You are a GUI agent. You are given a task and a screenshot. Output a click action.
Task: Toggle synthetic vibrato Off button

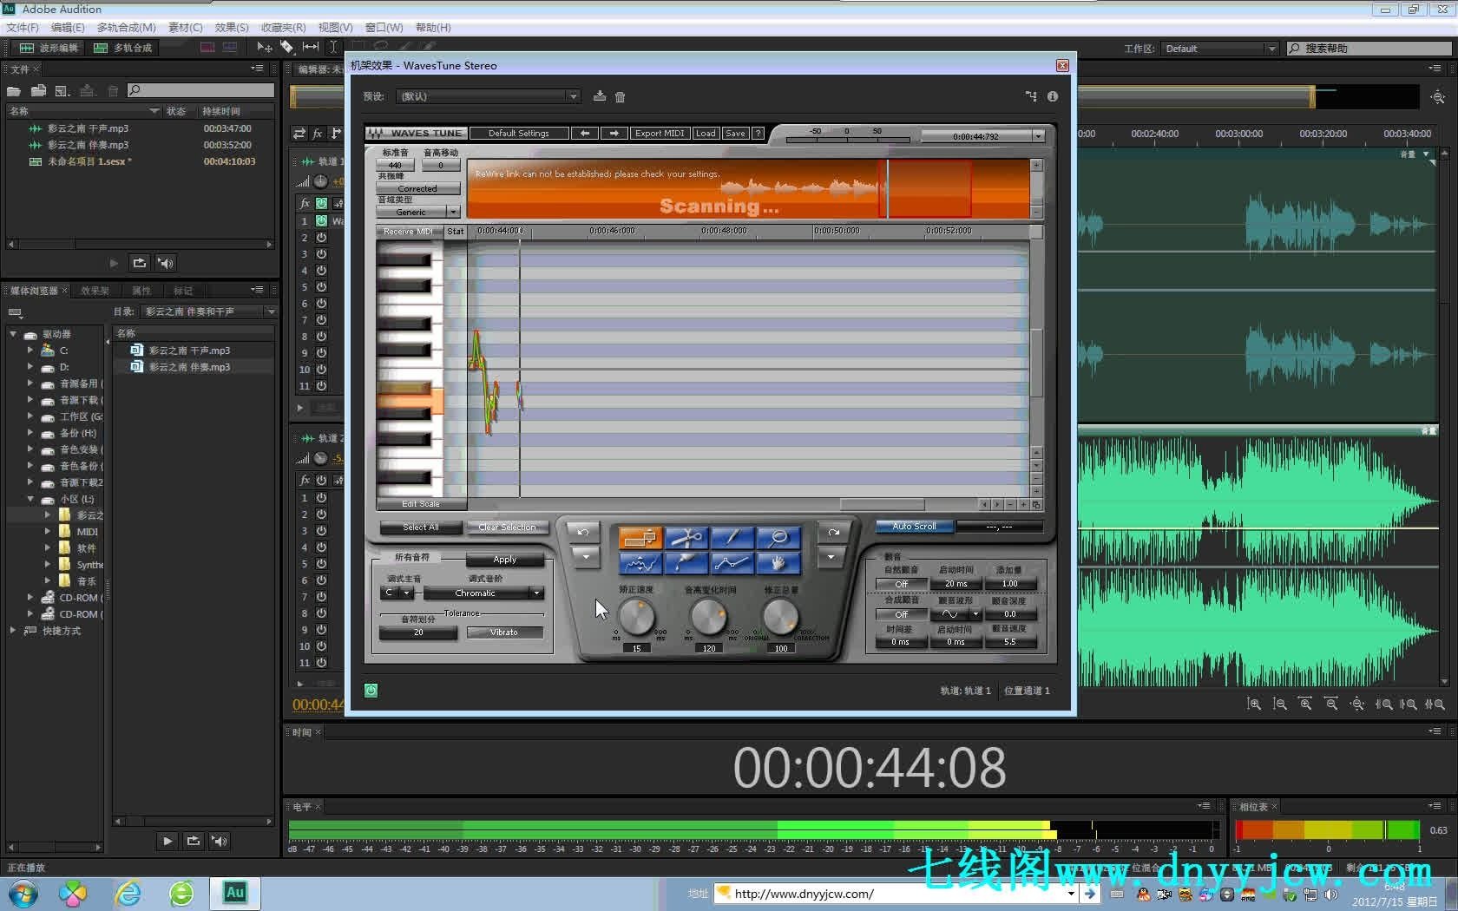[x=902, y=614]
